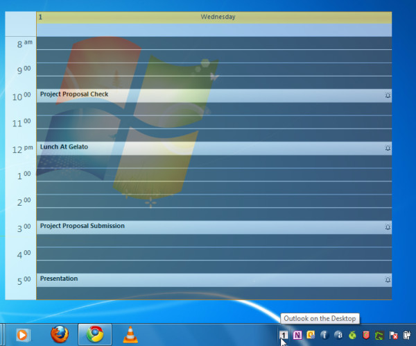
Task: Click the power plug battery tray icon
Action: click(x=407, y=335)
